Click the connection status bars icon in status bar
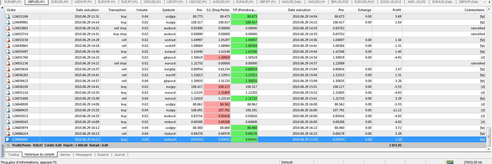The height and width of the screenshot is (164, 492). pos(450,162)
